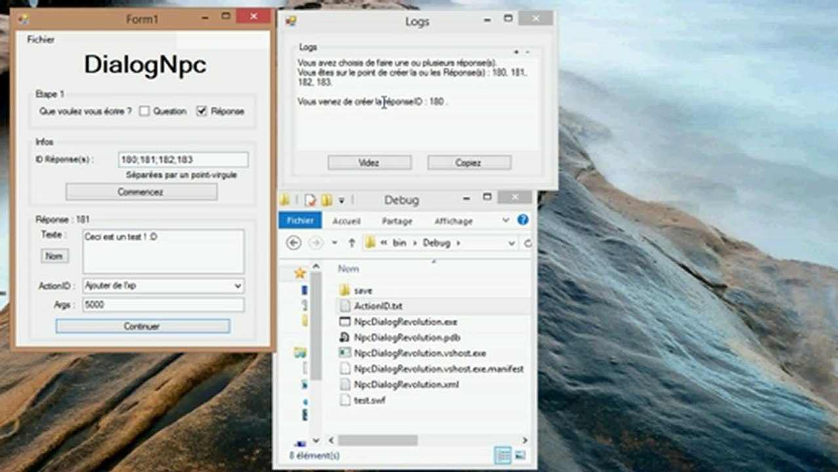Image resolution: width=838 pixels, height=472 pixels.
Task: Click scroll down arrow in navigation pane
Action: point(316,441)
